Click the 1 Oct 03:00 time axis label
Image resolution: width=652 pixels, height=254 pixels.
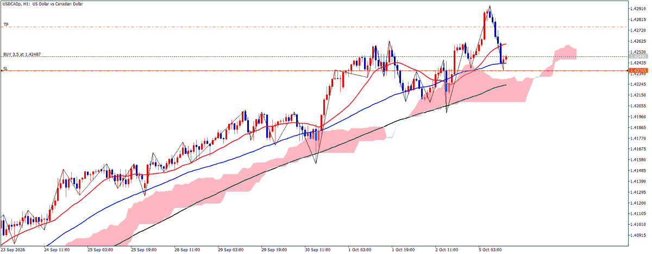[360, 250]
